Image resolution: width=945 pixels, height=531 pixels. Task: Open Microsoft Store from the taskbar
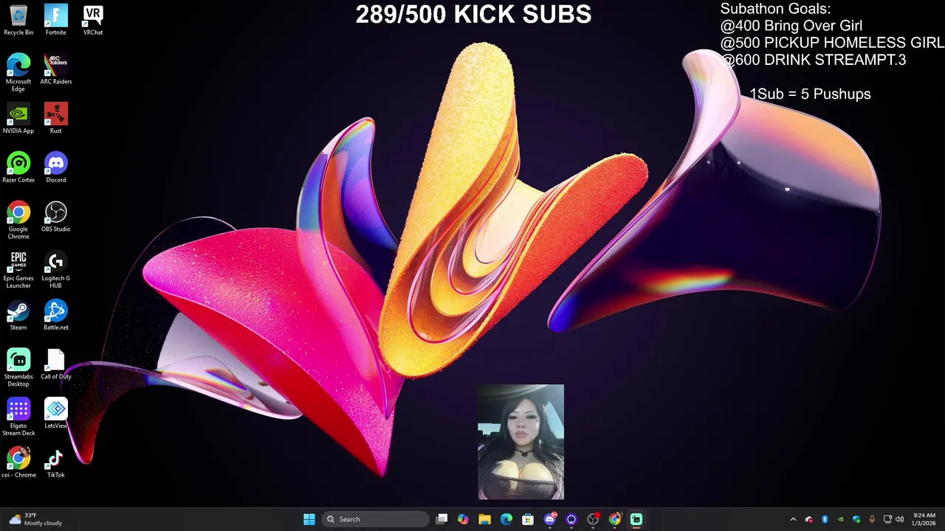528,519
